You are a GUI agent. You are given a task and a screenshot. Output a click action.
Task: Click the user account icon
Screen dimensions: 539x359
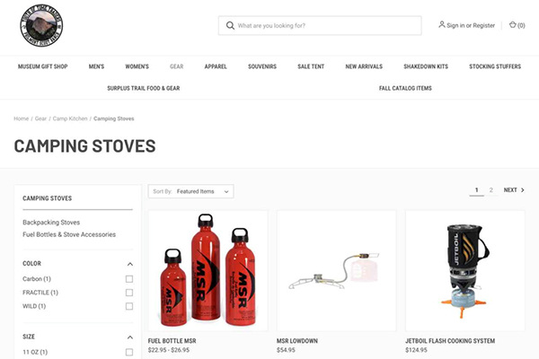coord(441,25)
